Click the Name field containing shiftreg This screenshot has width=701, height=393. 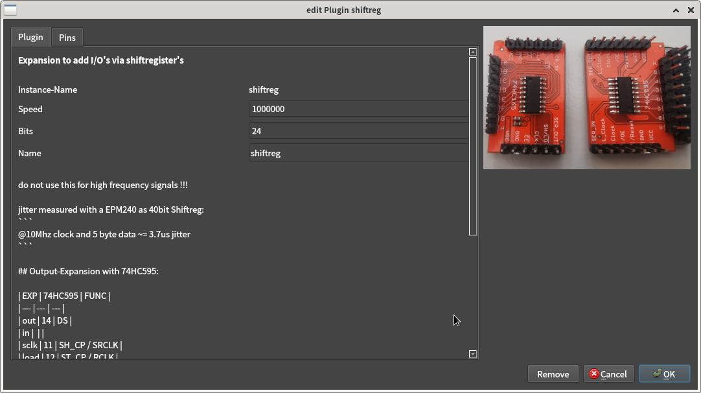click(358, 152)
